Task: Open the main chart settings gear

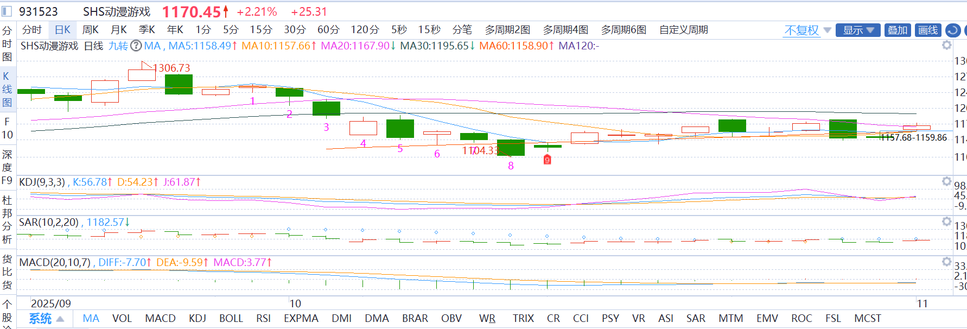Action: [x=947, y=45]
